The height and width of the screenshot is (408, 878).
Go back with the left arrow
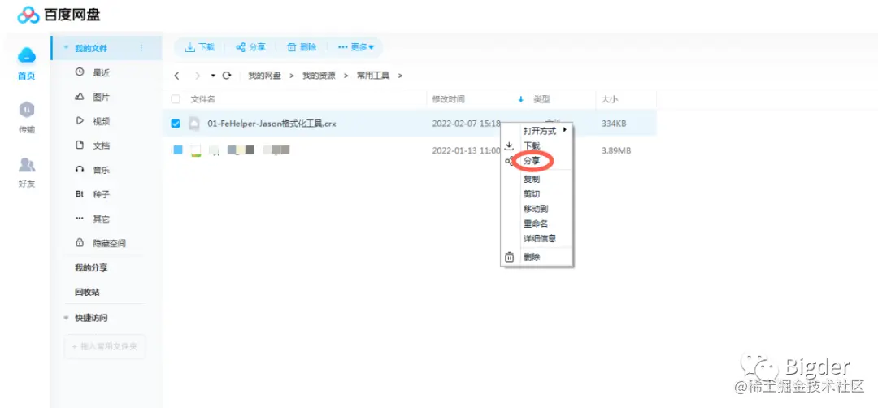(x=177, y=76)
